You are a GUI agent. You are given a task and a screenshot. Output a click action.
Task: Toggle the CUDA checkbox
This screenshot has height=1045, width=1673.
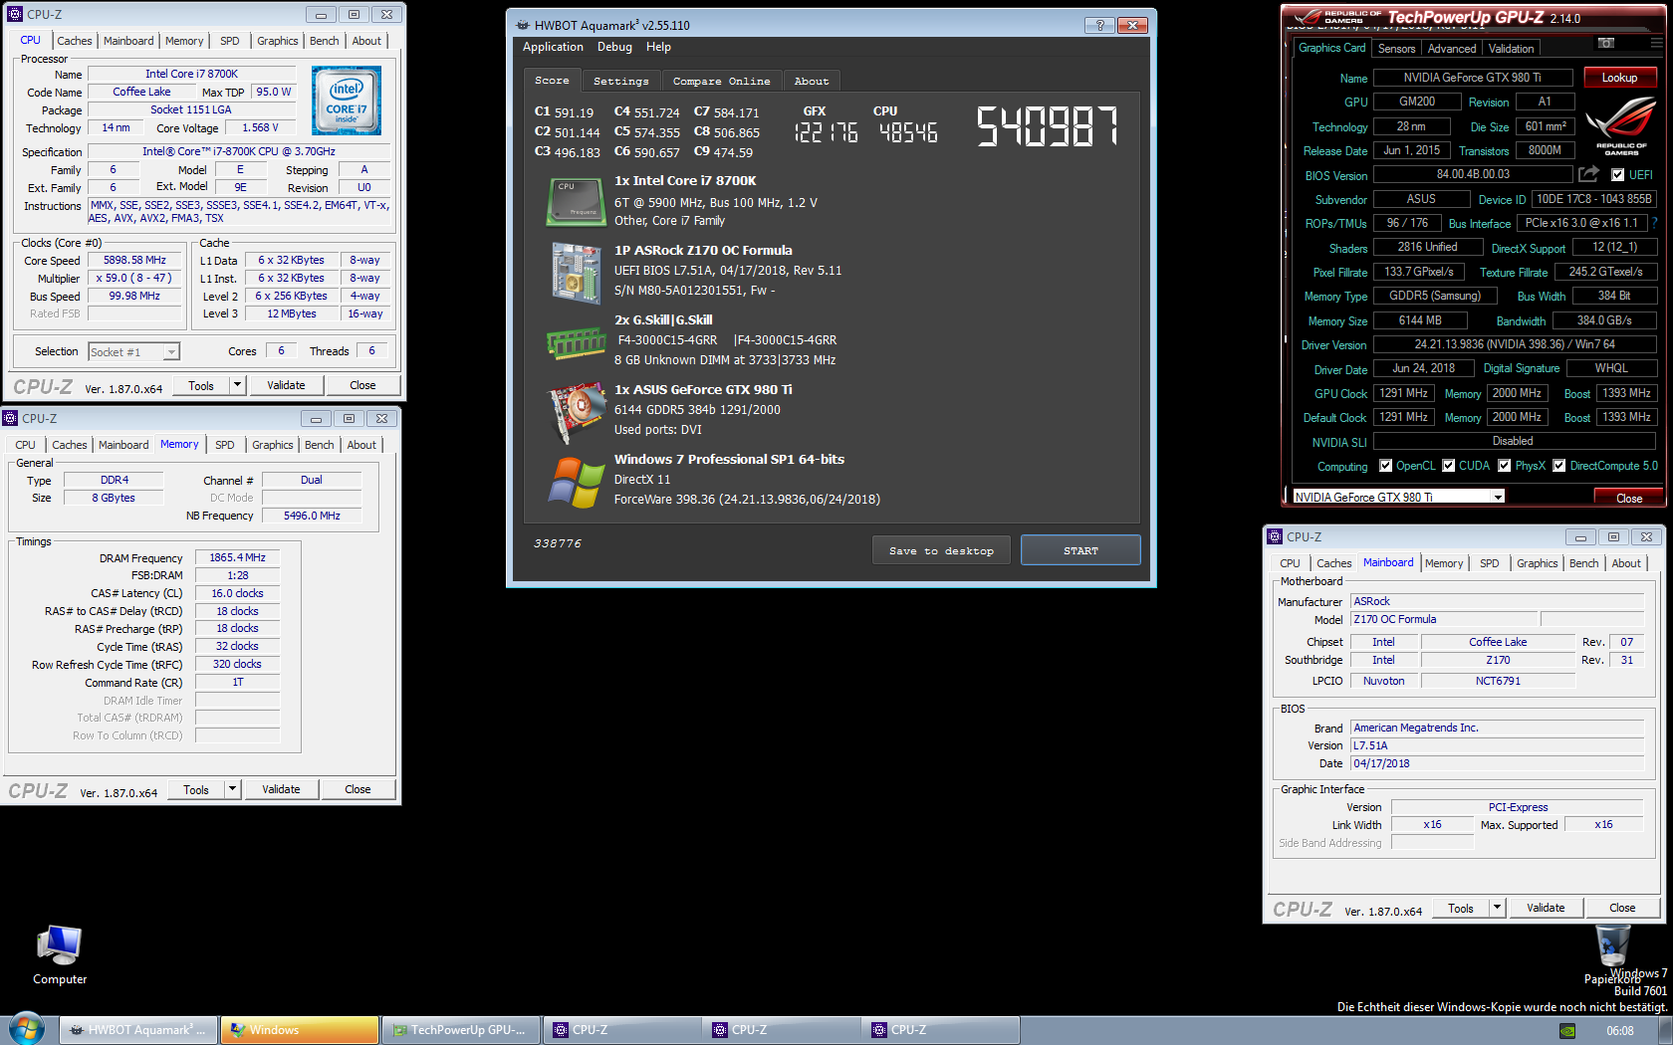tap(1449, 466)
